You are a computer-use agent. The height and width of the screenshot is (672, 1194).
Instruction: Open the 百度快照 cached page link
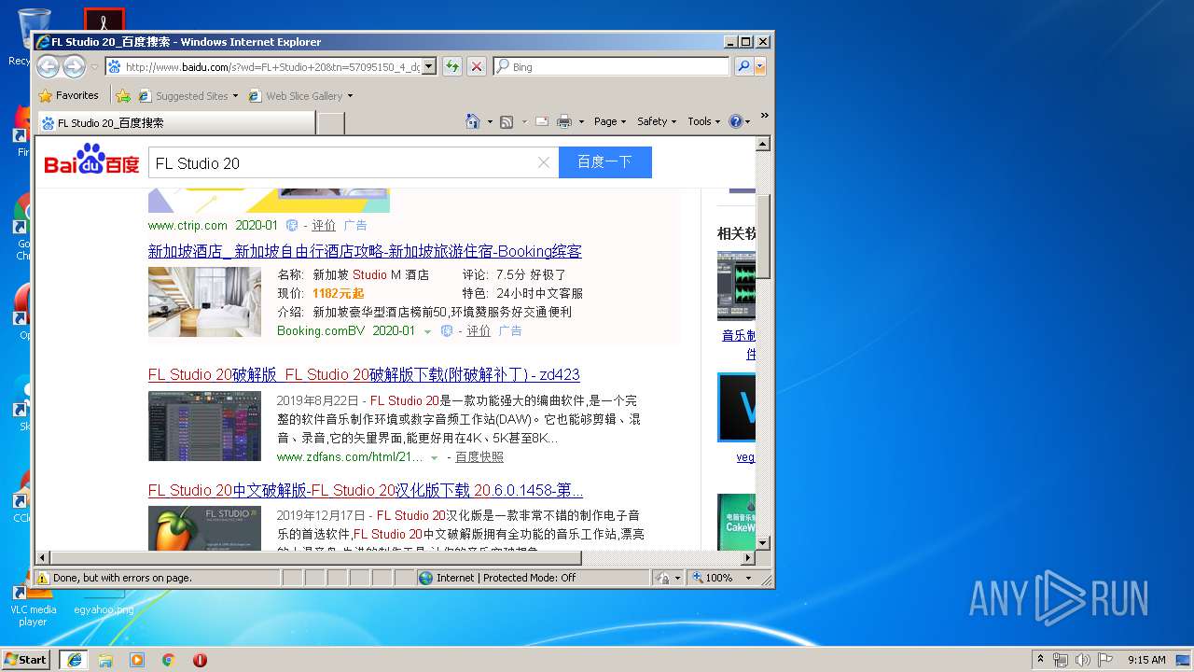tap(479, 456)
